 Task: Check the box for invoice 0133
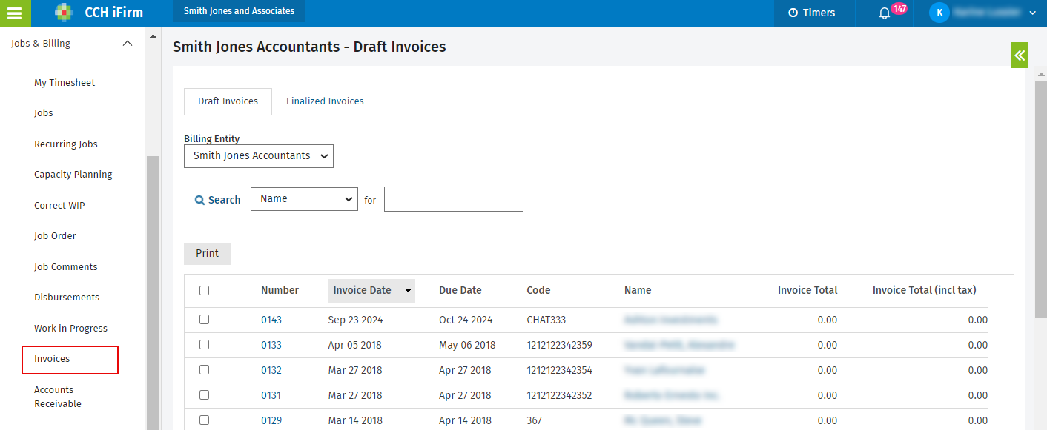click(204, 345)
